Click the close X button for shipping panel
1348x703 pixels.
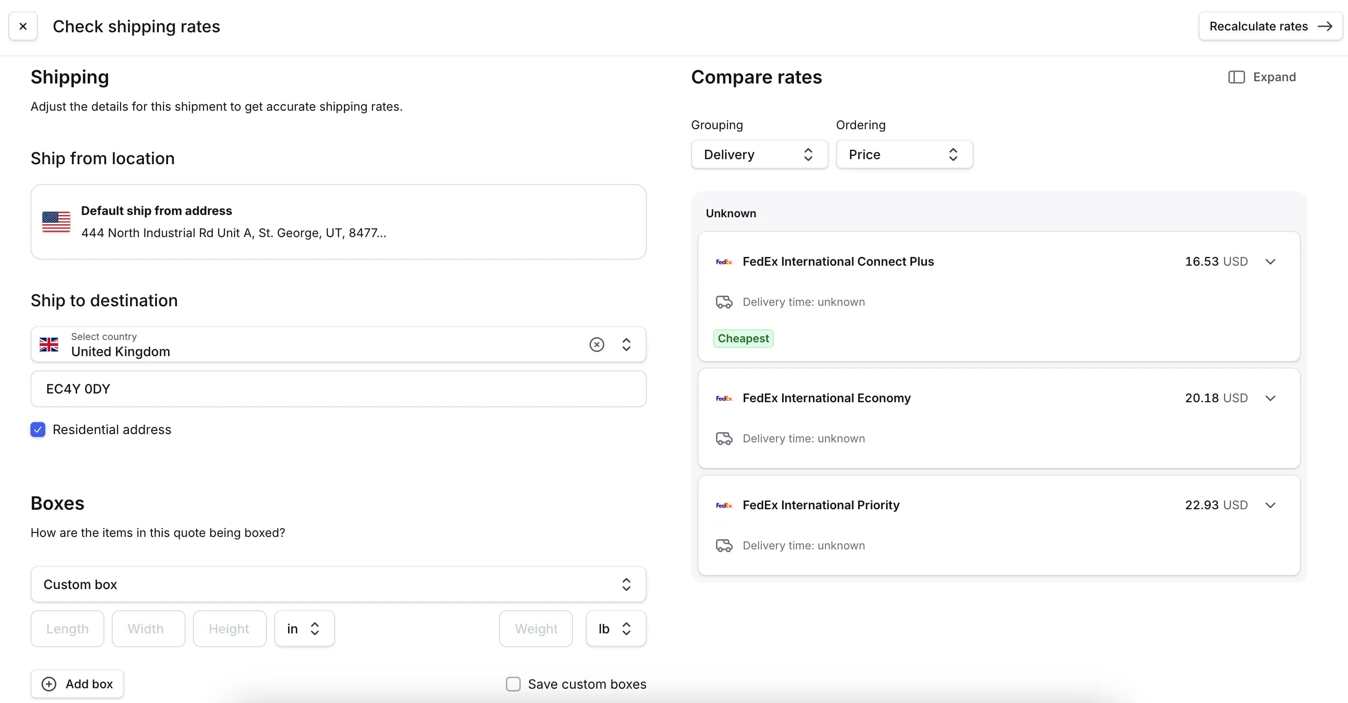tap(24, 26)
